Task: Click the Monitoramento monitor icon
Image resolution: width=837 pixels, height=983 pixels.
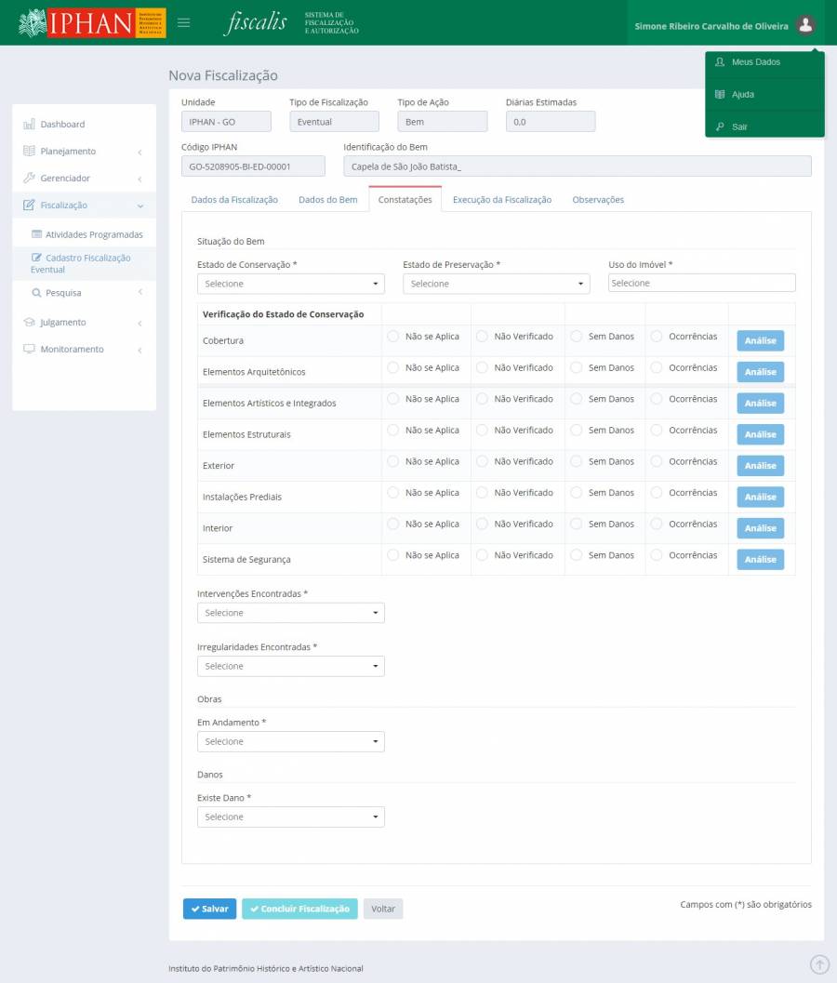Action: point(29,350)
